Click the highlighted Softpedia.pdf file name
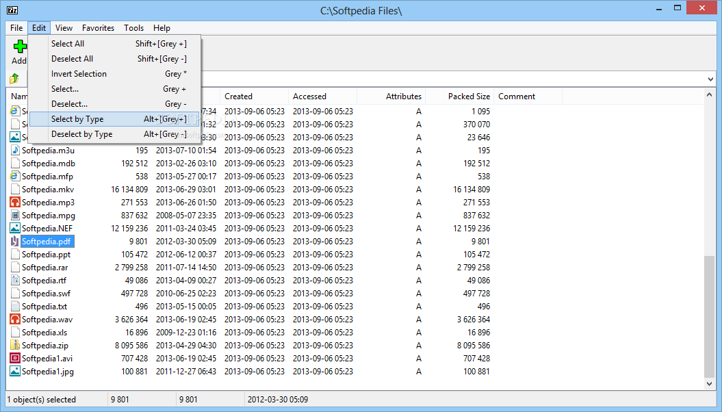 click(x=47, y=241)
